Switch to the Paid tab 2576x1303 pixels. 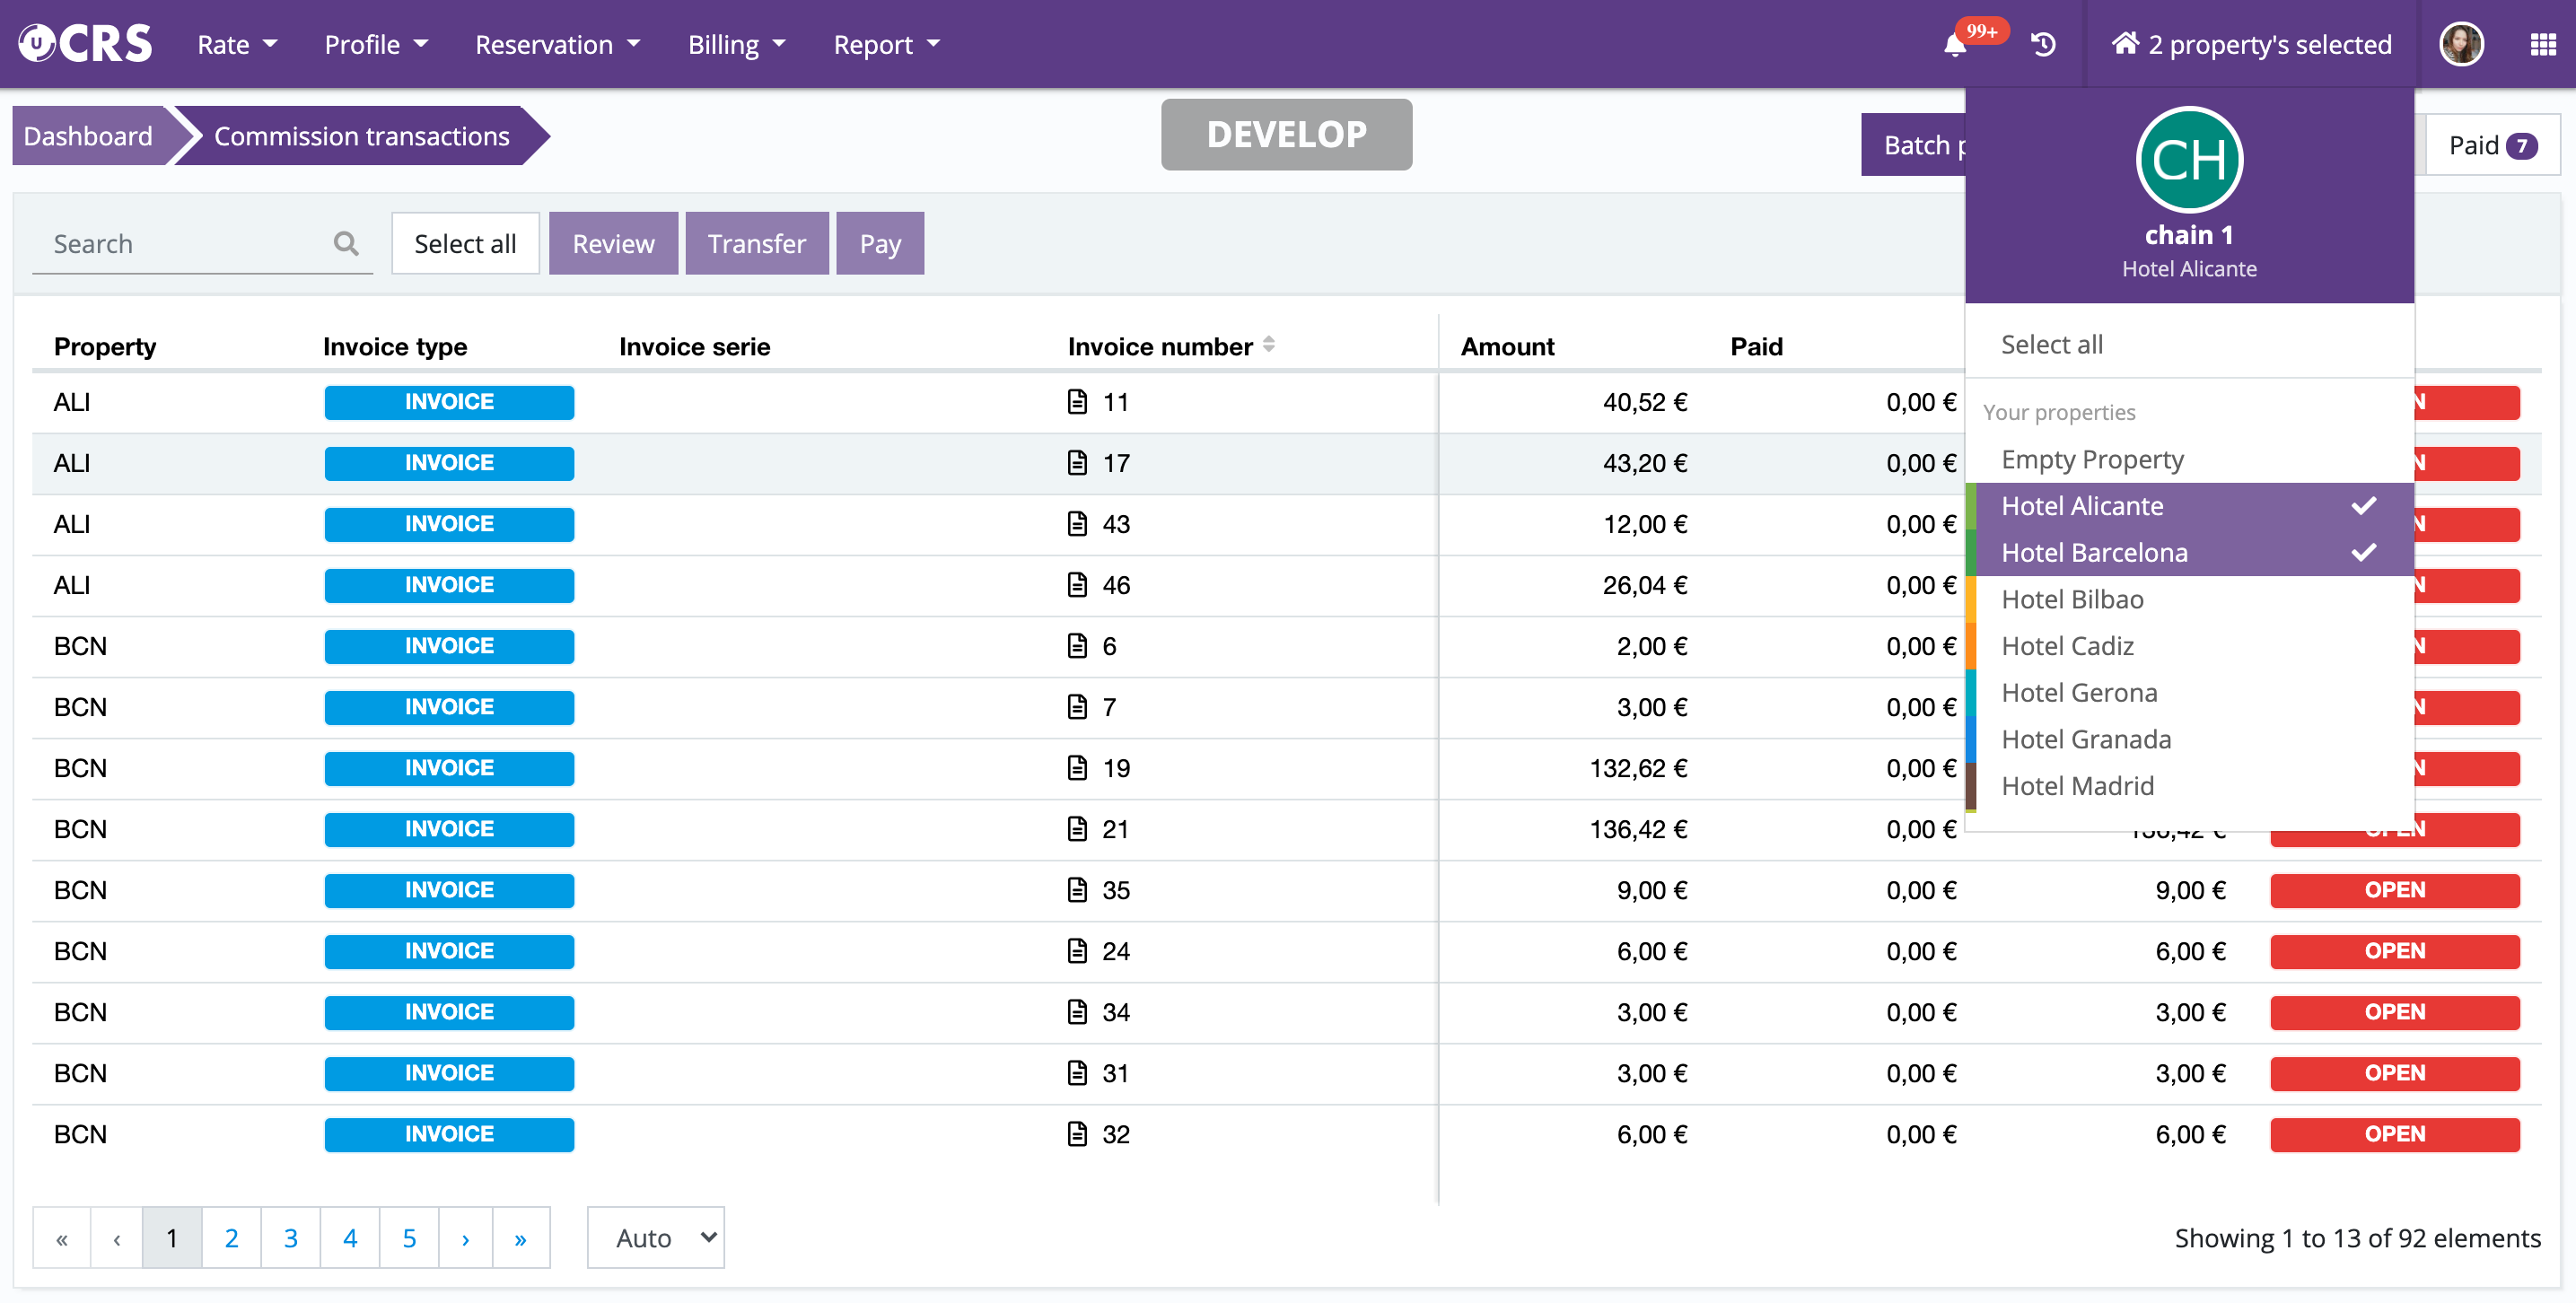2491,146
